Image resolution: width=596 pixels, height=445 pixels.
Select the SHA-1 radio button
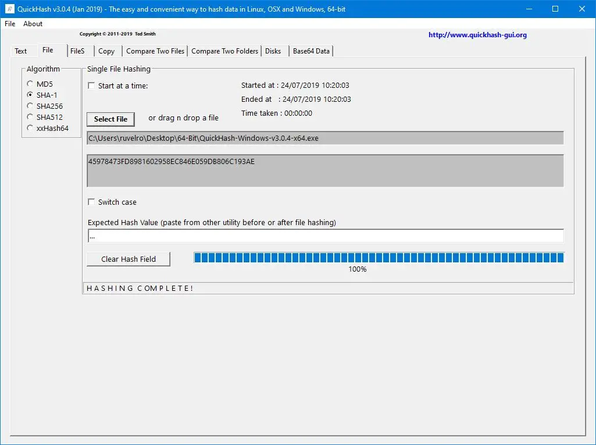coord(30,94)
